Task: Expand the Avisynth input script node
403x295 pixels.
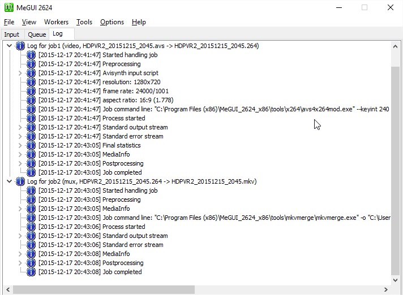Action: (20, 73)
